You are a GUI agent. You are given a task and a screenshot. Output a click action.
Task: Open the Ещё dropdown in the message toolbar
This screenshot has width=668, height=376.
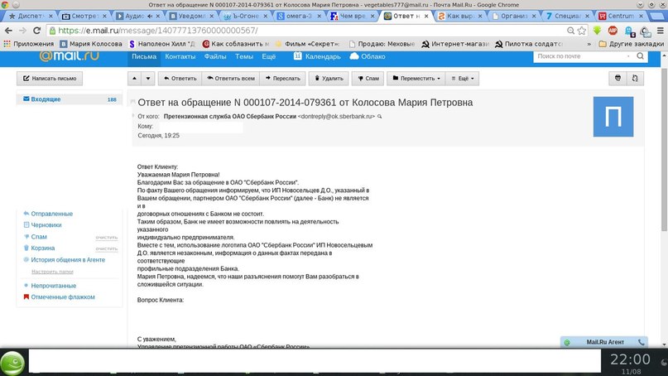(462, 79)
